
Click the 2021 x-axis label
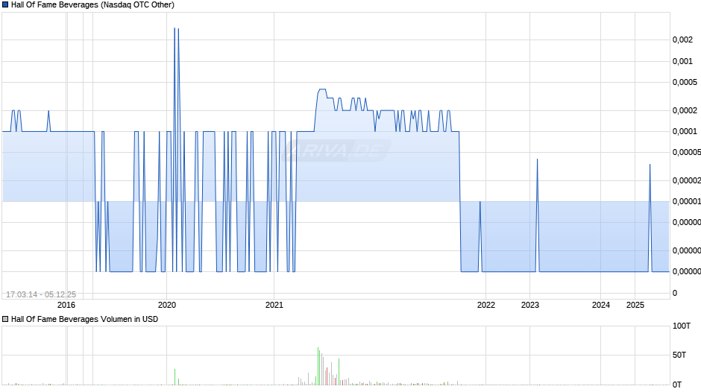pos(274,306)
